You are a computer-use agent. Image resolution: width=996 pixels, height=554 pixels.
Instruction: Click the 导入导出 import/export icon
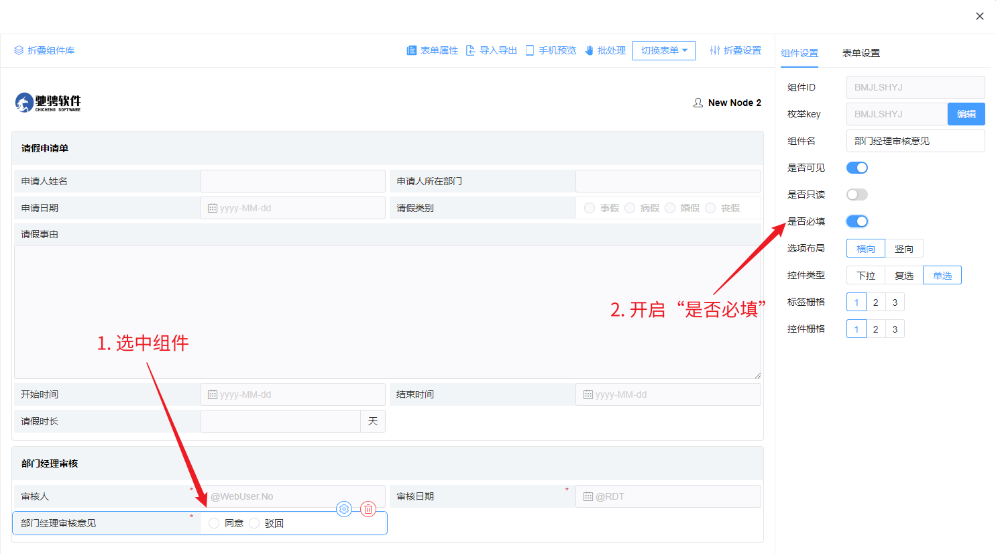click(471, 50)
